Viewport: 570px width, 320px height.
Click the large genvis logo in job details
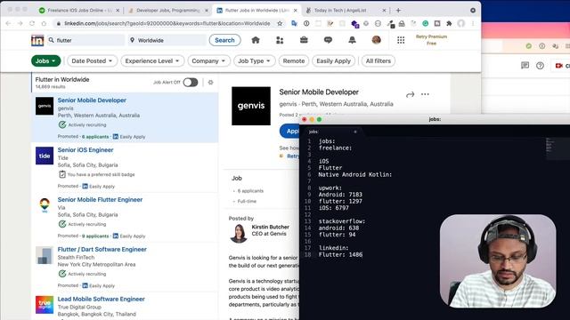pos(251,106)
